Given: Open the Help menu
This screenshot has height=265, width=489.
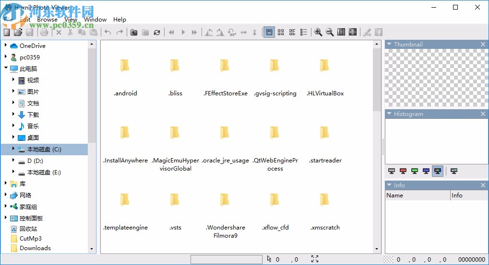Looking at the screenshot, I should point(120,19).
